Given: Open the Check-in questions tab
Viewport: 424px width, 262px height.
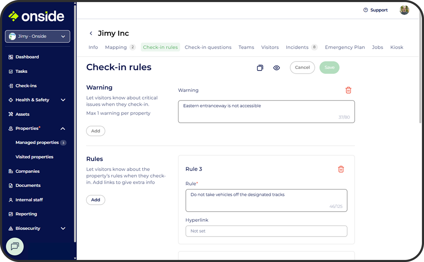Looking at the screenshot, I should pos(208,47).
